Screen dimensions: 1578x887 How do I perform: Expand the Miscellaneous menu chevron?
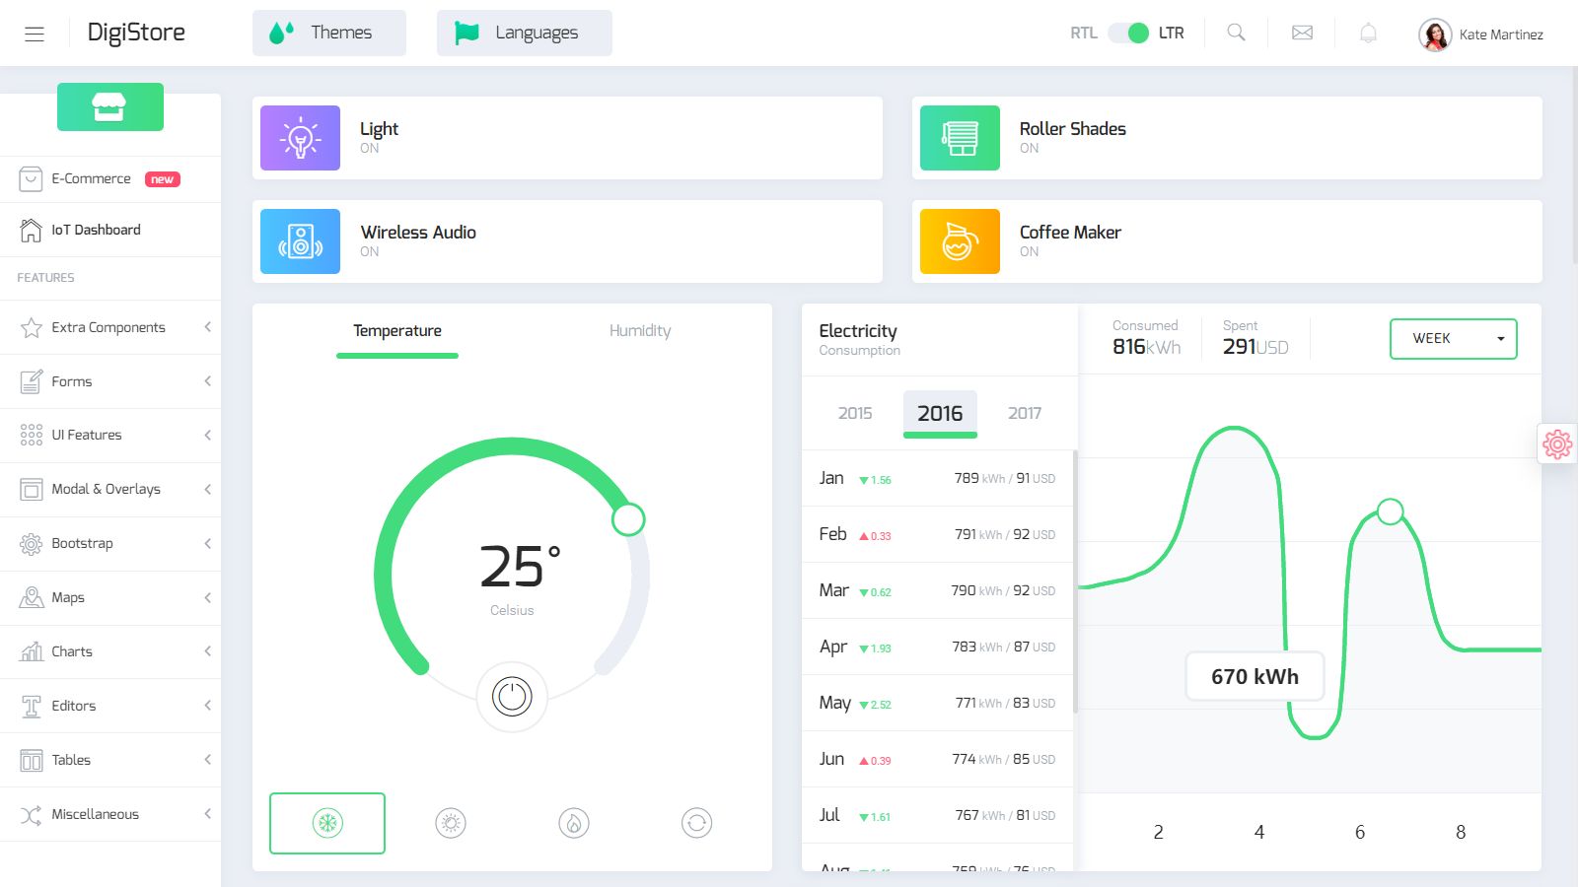207,814
